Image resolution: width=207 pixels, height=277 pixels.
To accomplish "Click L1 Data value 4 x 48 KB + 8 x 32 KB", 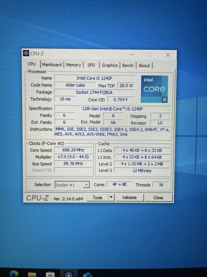I will tap(142, 150).
